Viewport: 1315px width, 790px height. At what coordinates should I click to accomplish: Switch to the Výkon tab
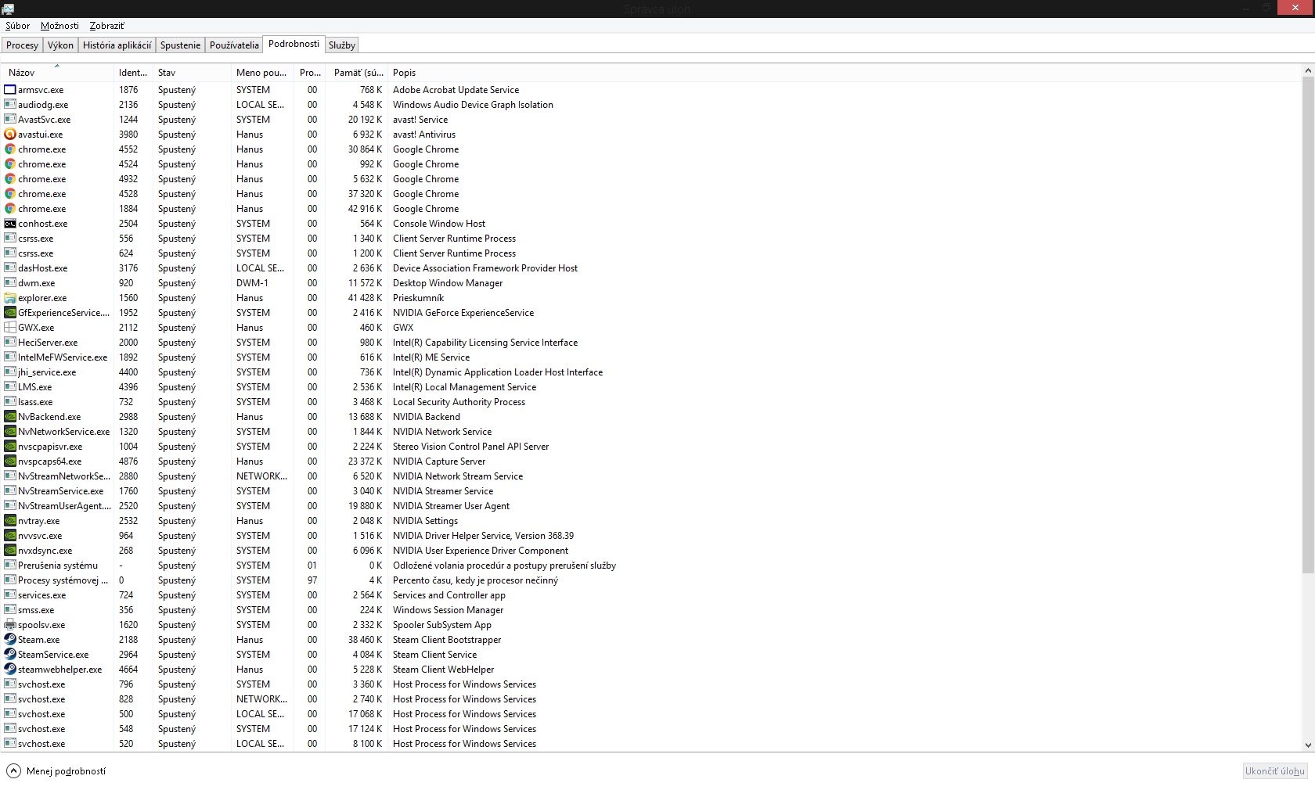pos(60,45)
